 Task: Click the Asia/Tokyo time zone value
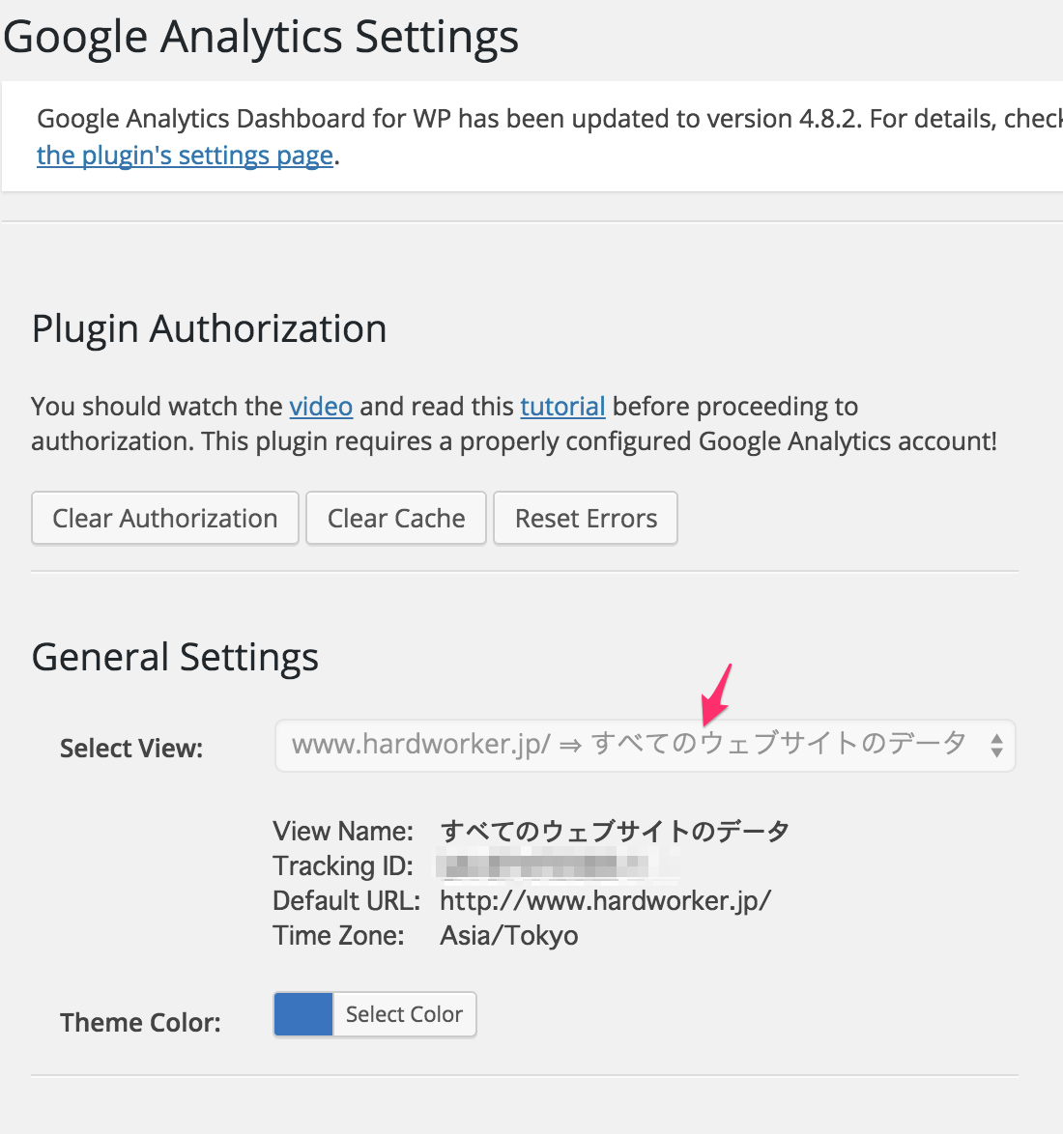509,936
